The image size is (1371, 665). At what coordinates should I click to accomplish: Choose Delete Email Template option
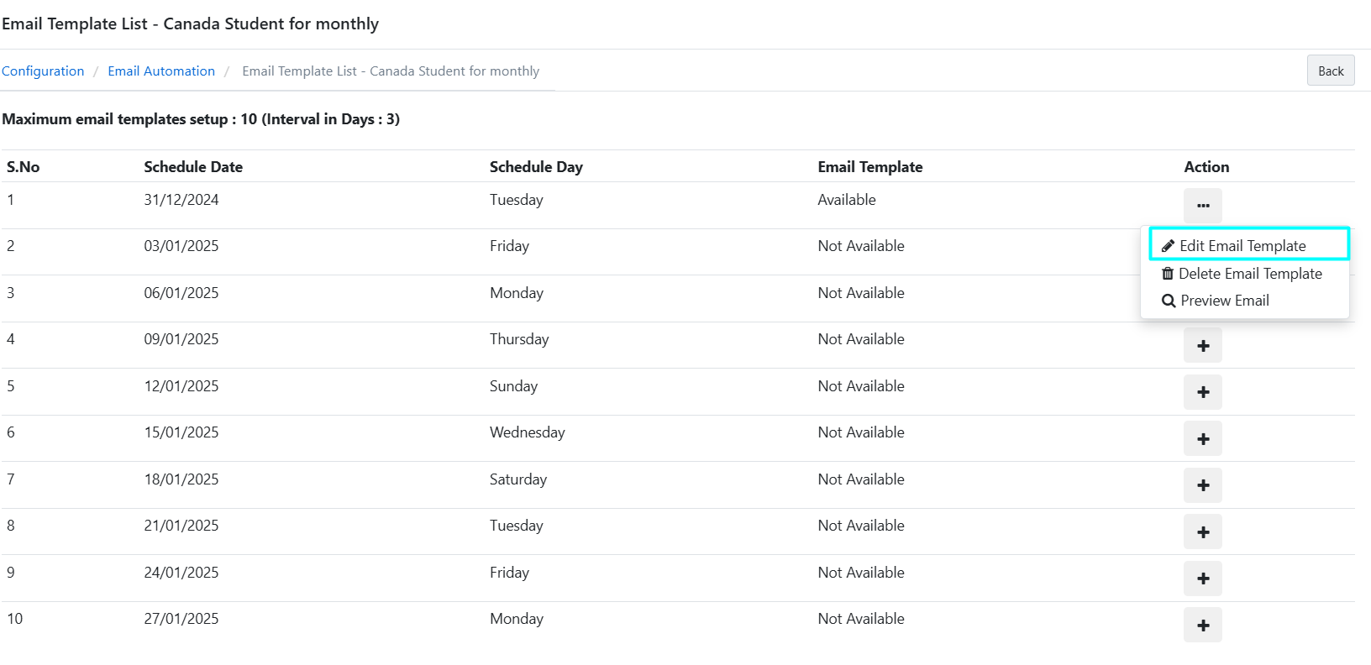pos(1250,274)
